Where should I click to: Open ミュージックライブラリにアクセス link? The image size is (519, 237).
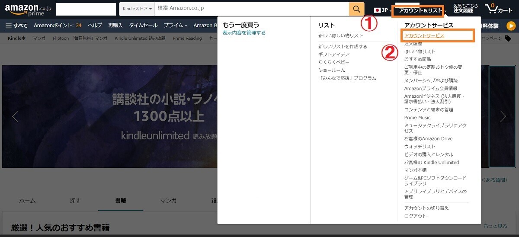click(436, 128)
